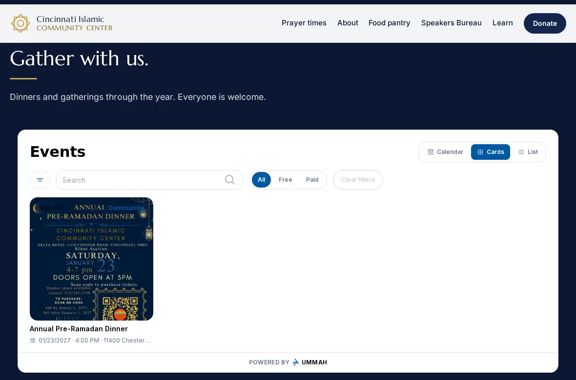Open the event filter options icon
Image resolution: width=576 pixels, height=380 pixels.
(40, 180)
